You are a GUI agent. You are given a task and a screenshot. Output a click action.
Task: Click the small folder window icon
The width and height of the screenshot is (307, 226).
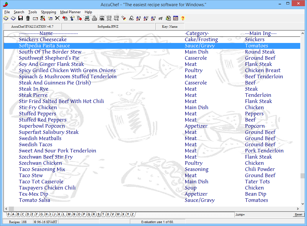tap(50, 19)
